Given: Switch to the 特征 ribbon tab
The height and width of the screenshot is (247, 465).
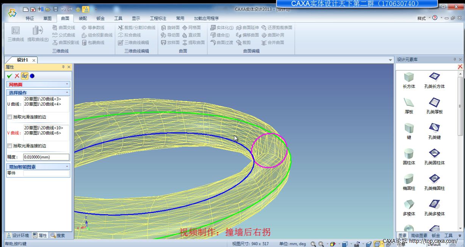Looking at the screenshot, I should coord(30,18).
